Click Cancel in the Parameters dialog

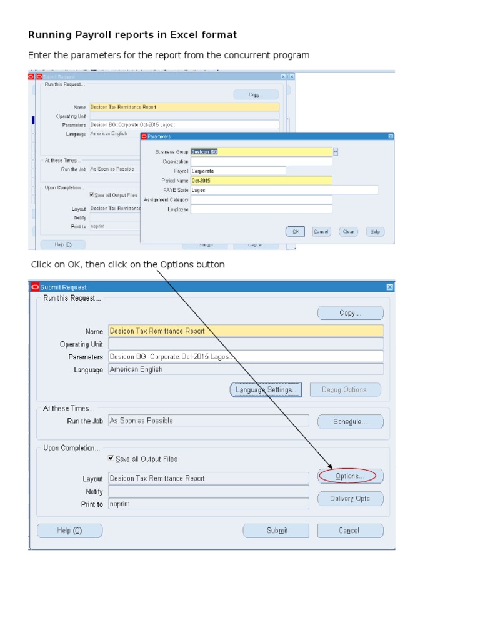point(321,232)
